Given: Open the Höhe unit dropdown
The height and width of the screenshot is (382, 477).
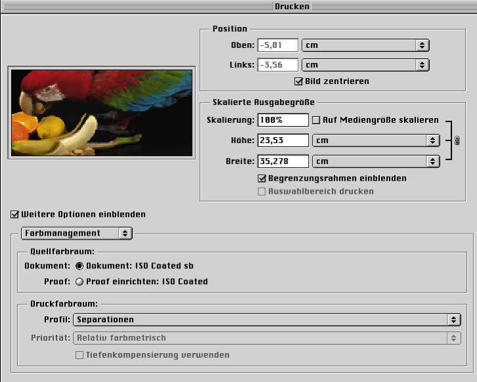Looking at the screenshot, I should pos(376,140).
